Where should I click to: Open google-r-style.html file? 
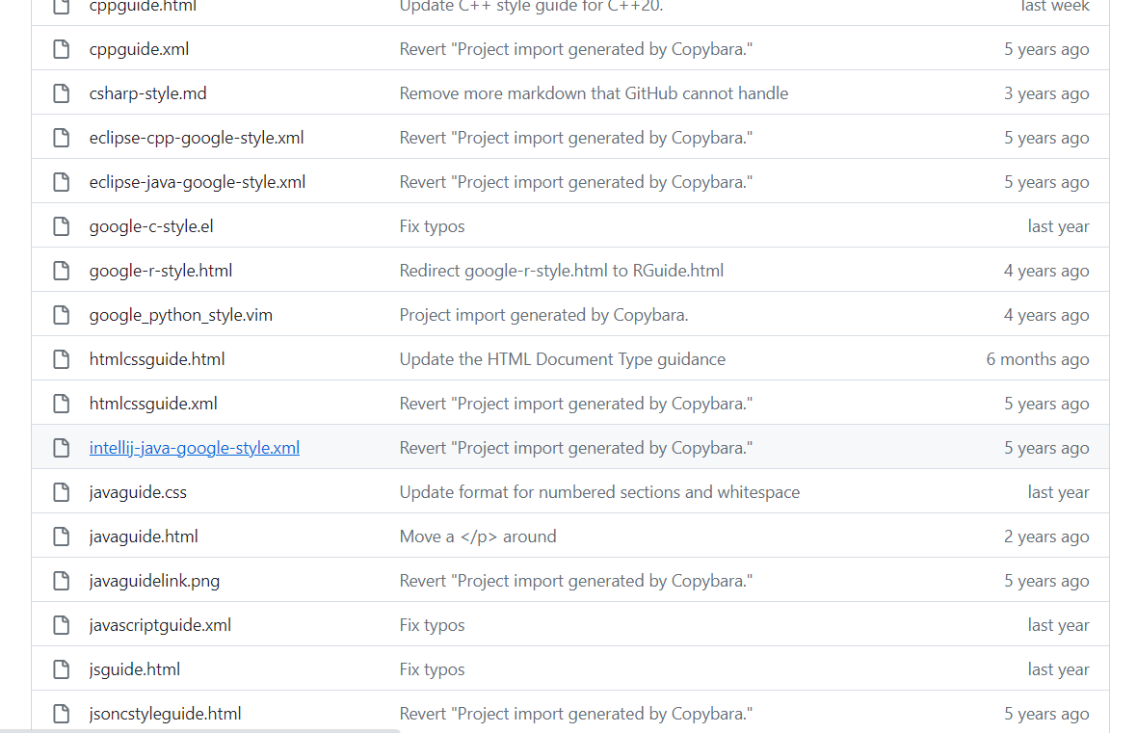(161, 271)
